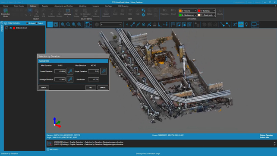277x156 pixels.
Task: Toggle the colored axes icon
Action: 241,24
